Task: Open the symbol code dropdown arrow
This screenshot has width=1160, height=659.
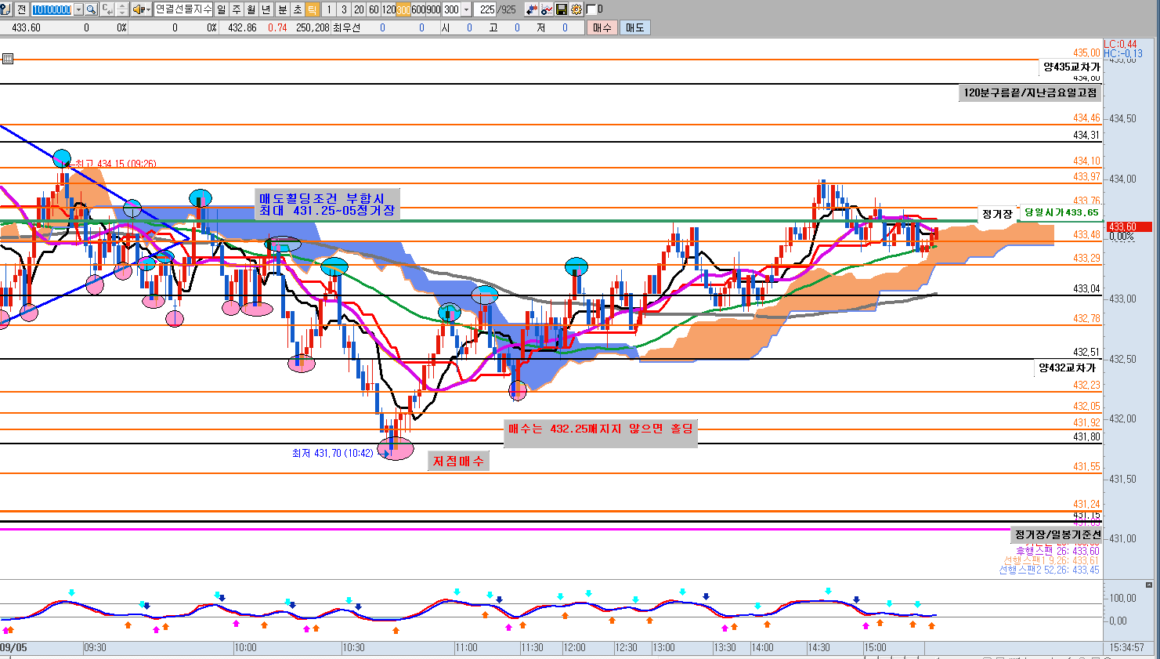Action: click(x=78, y=9)
